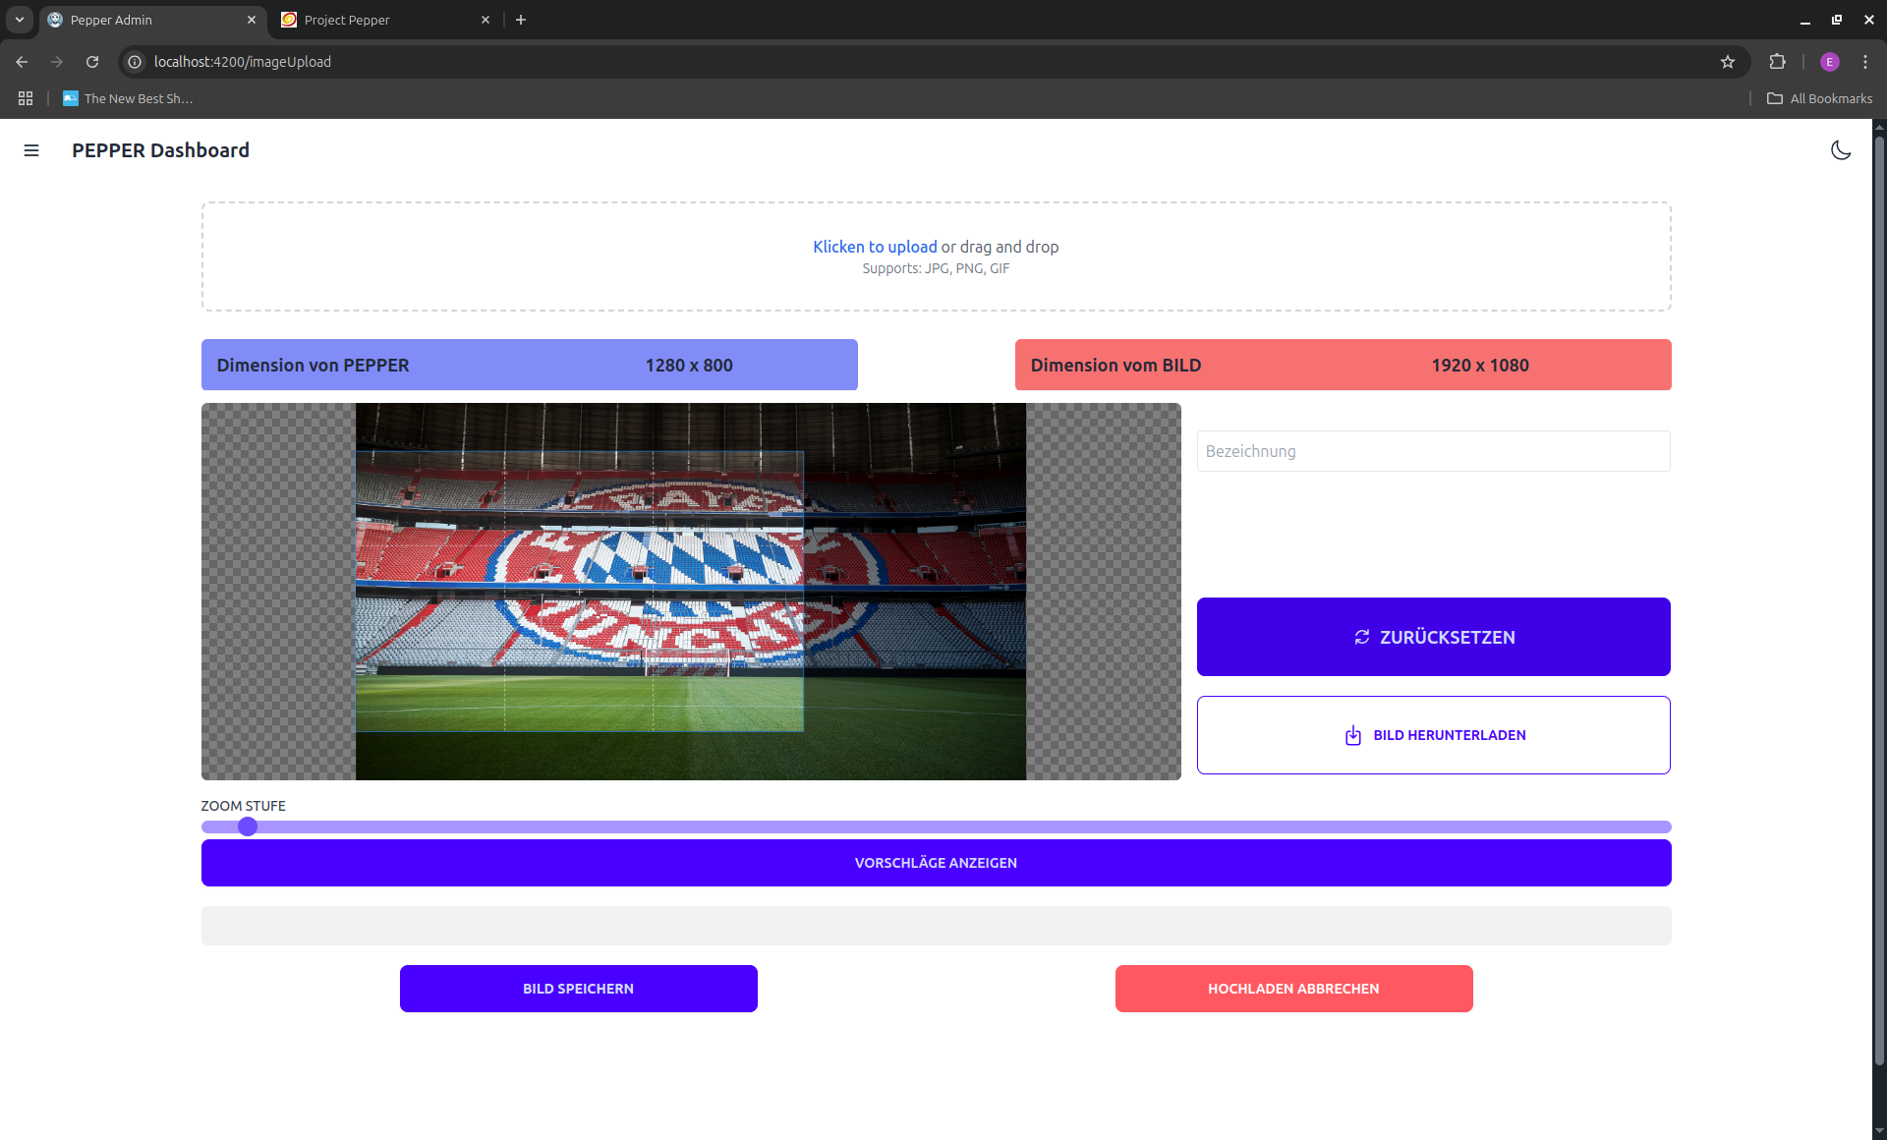Click inside the crop selection box on the stadium image
The height and width of the screenshot is (1140, 1887).
pos(579,592)
